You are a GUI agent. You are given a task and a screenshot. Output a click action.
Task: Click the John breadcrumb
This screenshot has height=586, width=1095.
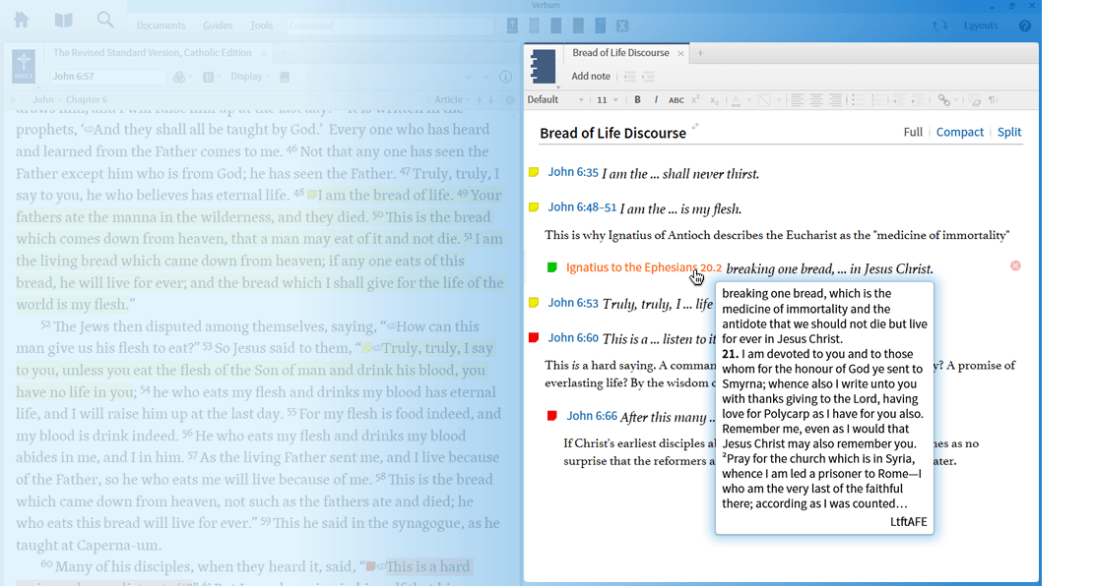[x=42, y=99]
